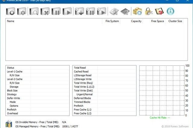This screenshot has width=193, height=128.
Task: Click the empty volume list area
Action: [96, 42]
